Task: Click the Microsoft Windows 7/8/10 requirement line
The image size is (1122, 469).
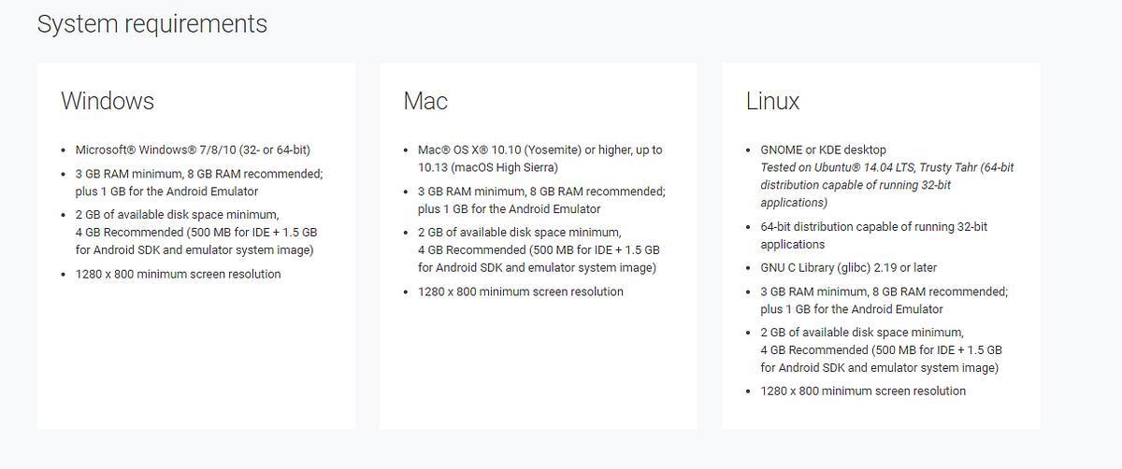Action: coord(193,150)
